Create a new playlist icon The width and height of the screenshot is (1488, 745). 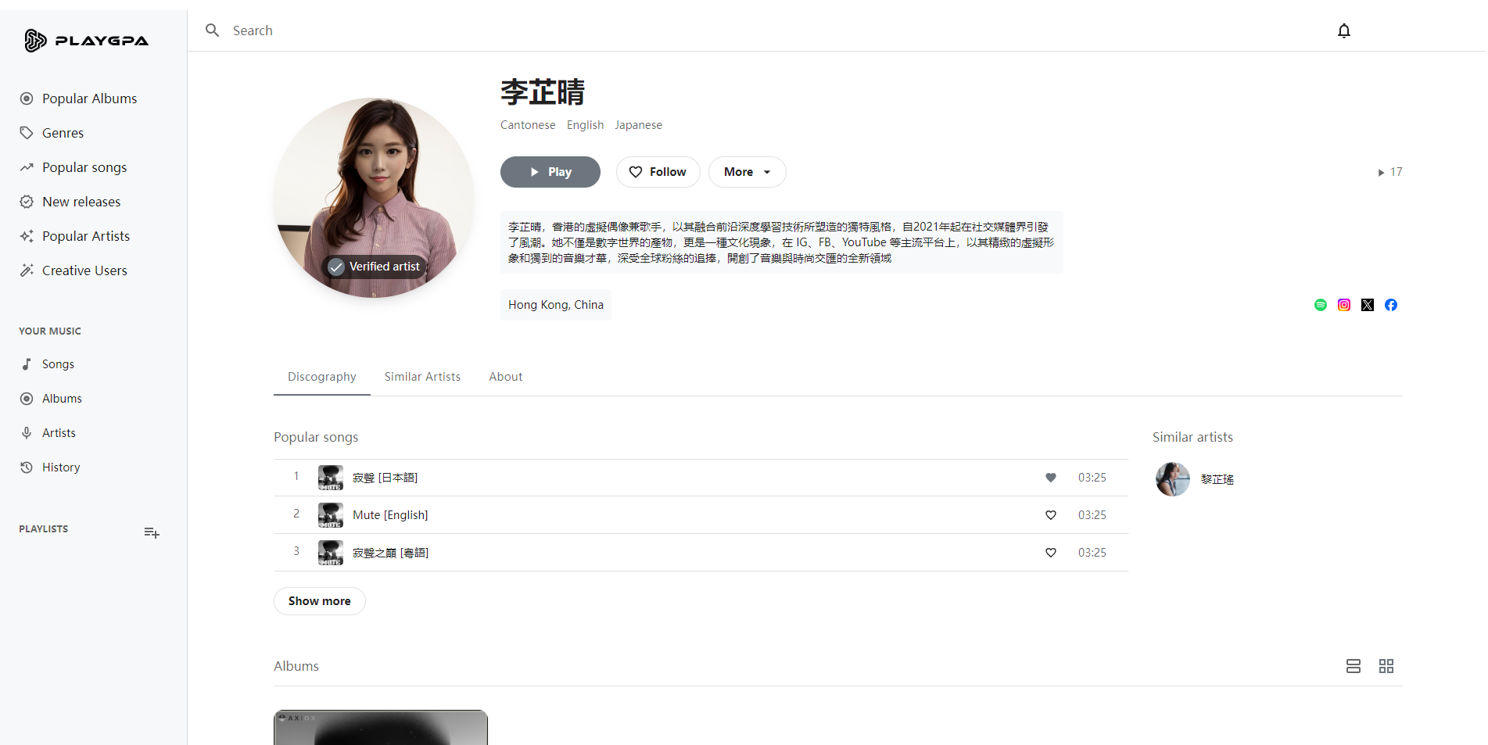(x=152, y=533)
